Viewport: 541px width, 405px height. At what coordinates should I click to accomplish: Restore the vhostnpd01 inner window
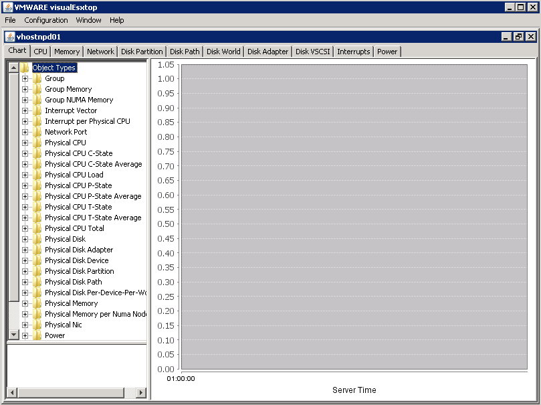coord(518,37)
